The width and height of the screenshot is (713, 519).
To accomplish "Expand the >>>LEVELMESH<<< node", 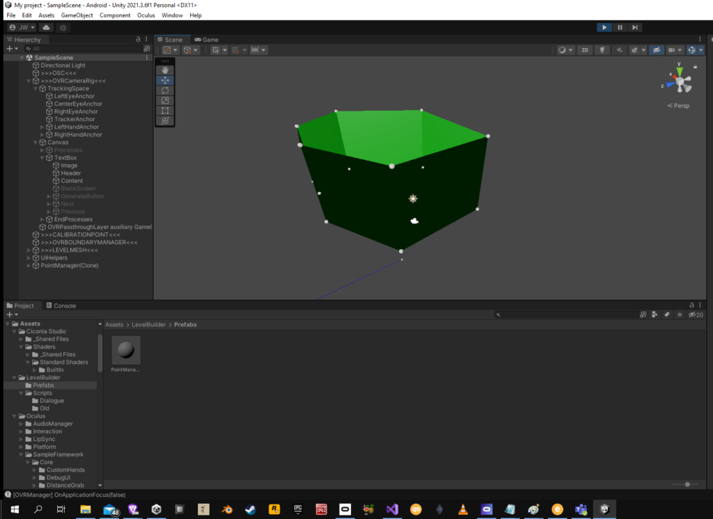I will point(29,250).
